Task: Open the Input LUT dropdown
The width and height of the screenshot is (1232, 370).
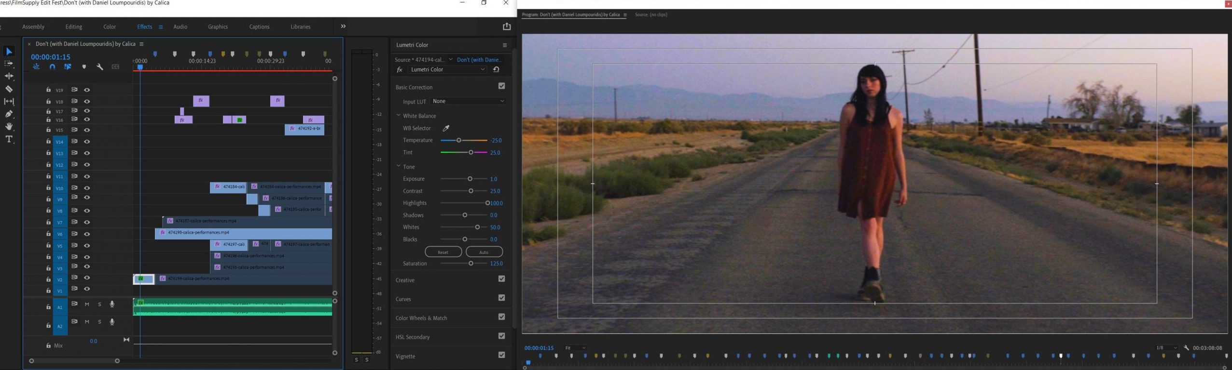Action: tap(468, 101)
